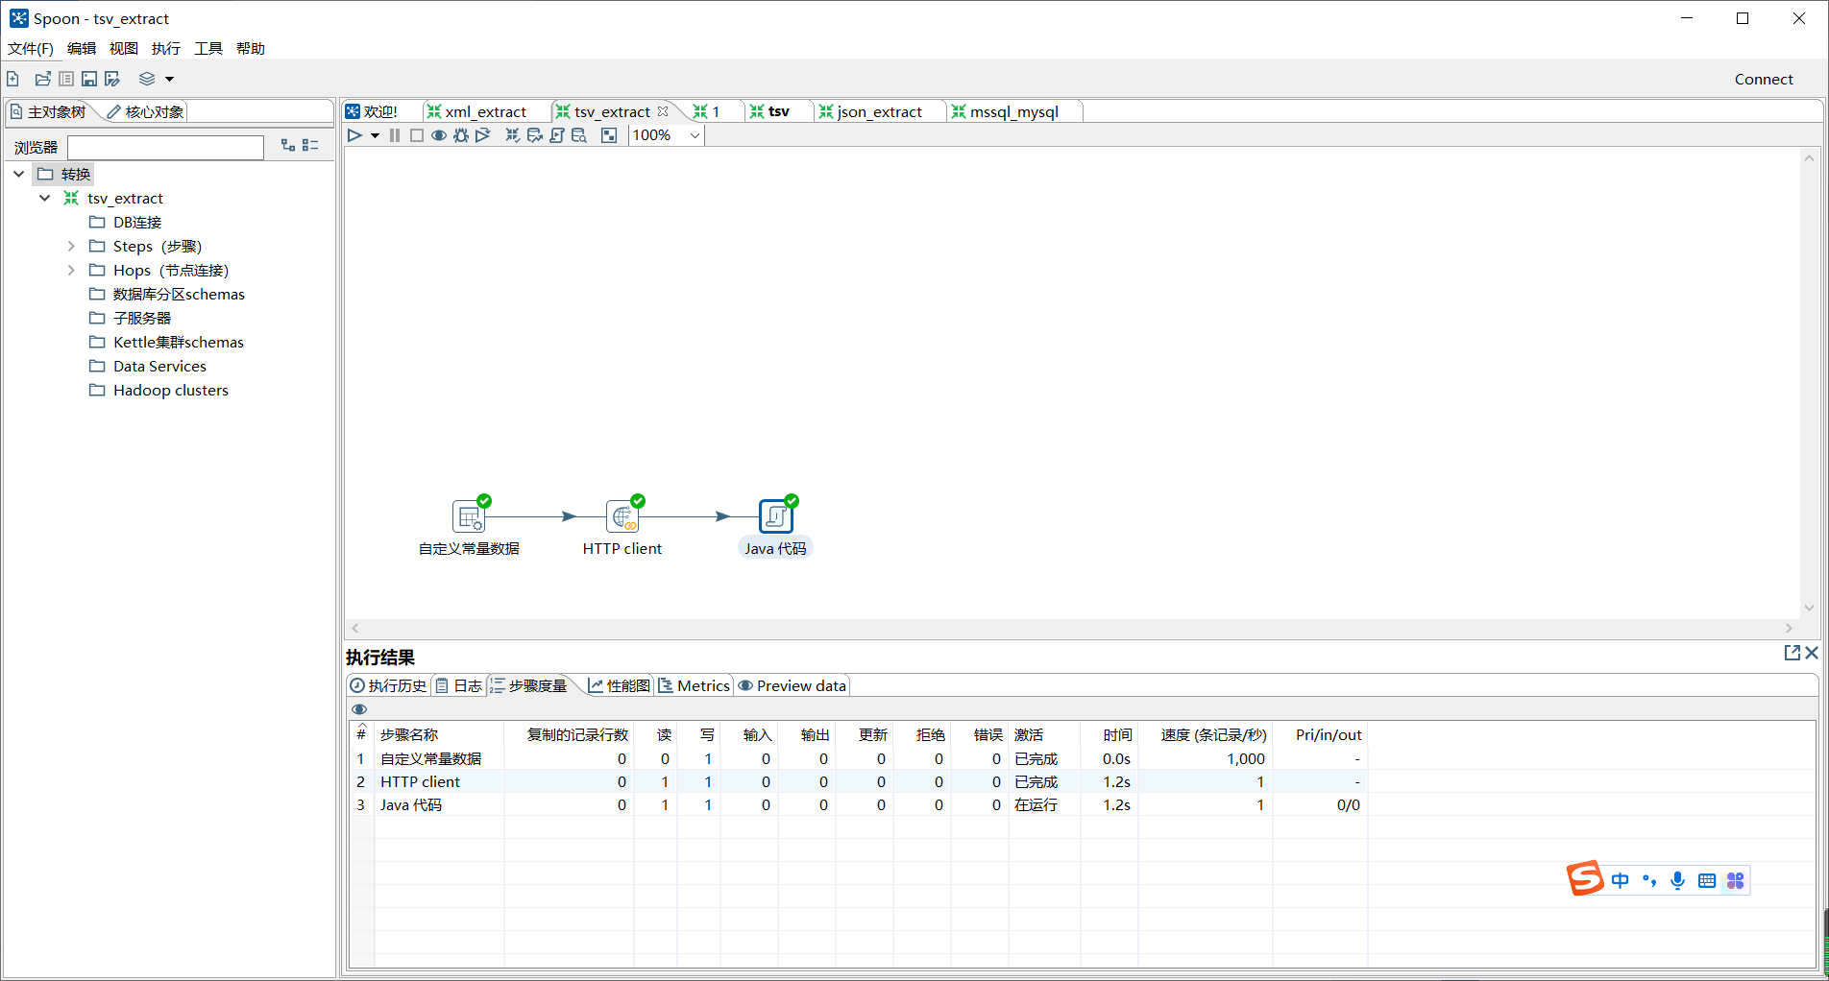Save the transformation with the floppy disk icon
1829x981 pixels.
pos(89,79)
